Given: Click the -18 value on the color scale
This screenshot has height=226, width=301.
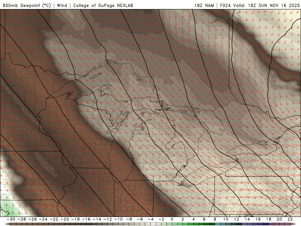Looking at the screenshot, I should (76, 219).
